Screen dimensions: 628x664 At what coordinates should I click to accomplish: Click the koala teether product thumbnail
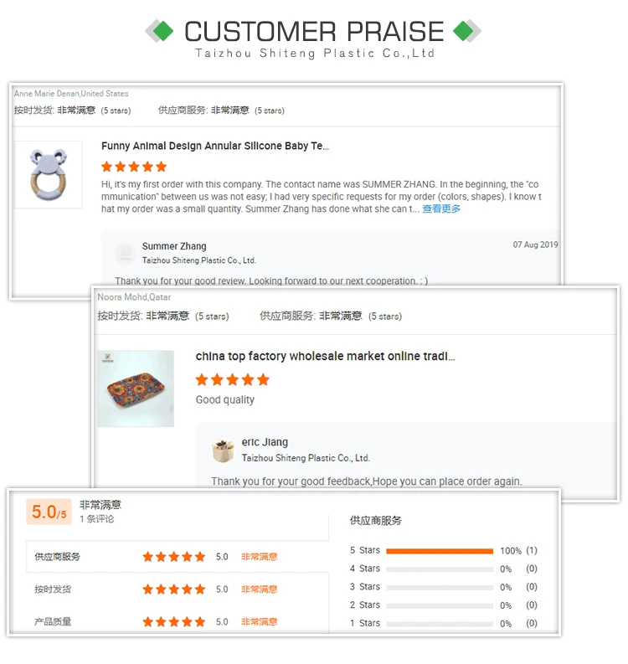(x=49, y=174)
